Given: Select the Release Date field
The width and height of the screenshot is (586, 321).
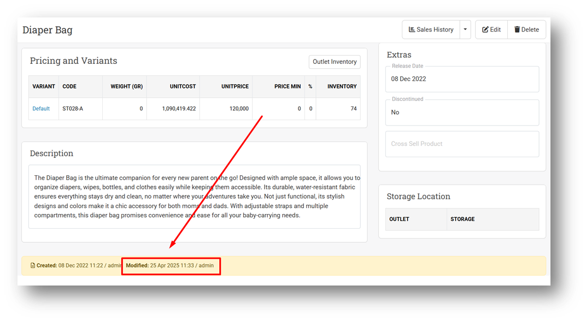Looking at the screenshot, I should (x=462, y=79).
